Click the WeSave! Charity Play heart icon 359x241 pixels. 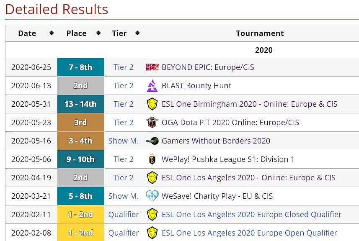(152, 196)
